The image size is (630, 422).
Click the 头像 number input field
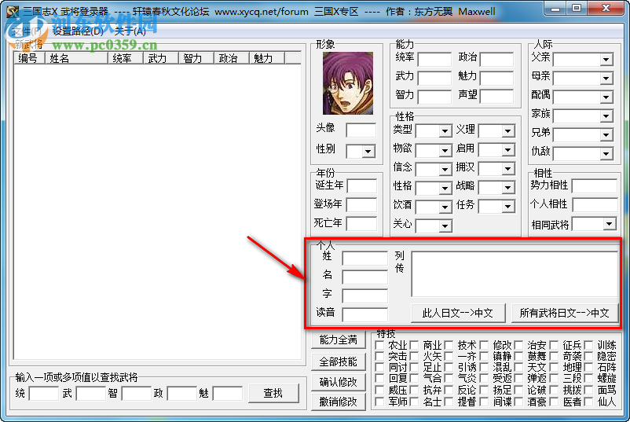click(x=361, y=130)
